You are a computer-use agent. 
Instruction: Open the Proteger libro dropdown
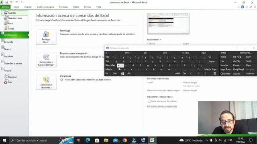[x=46, y=37]
